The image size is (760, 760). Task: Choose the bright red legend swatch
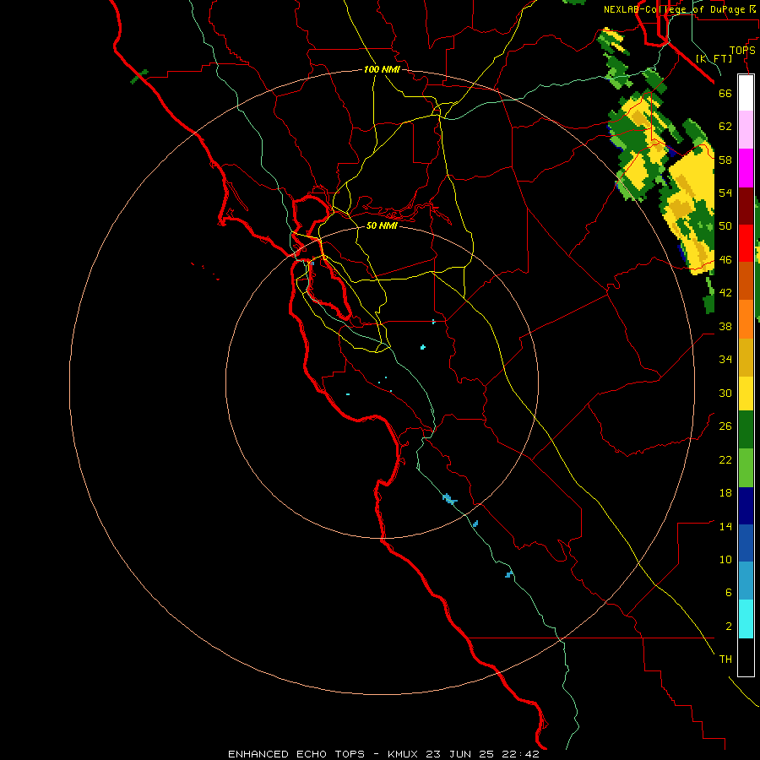pos(746,243)
